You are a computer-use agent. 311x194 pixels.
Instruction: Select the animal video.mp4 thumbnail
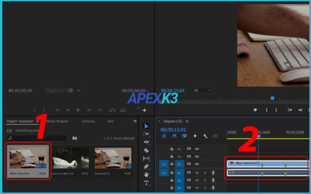[x=71, y=158]
